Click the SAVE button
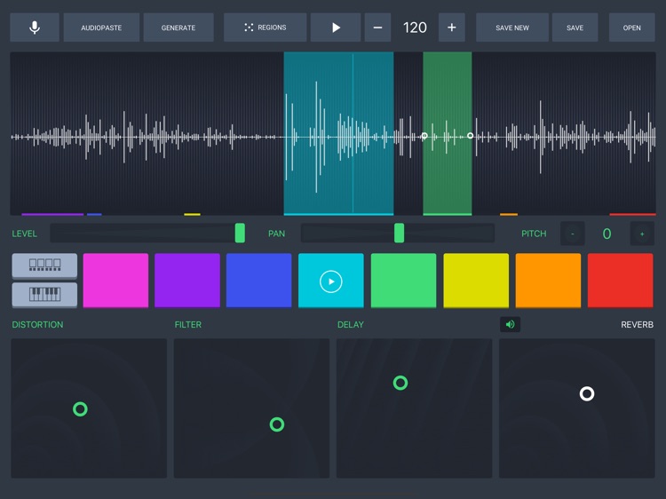Screen dimensions: 666x499 coord(575,28)
